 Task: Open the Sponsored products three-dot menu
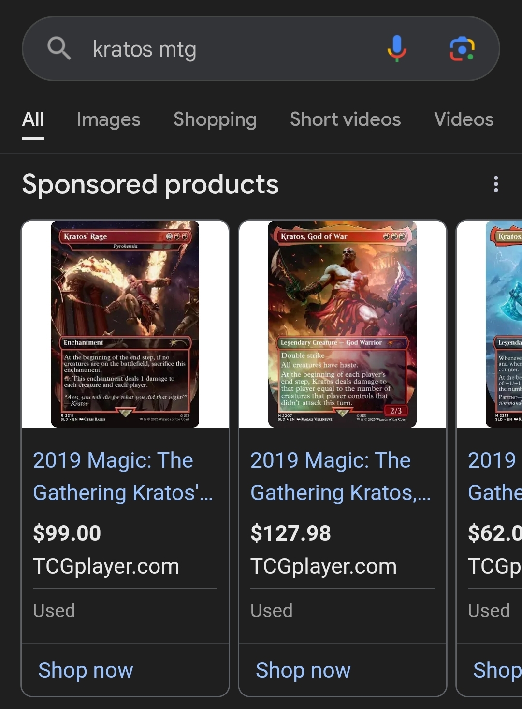496,184
